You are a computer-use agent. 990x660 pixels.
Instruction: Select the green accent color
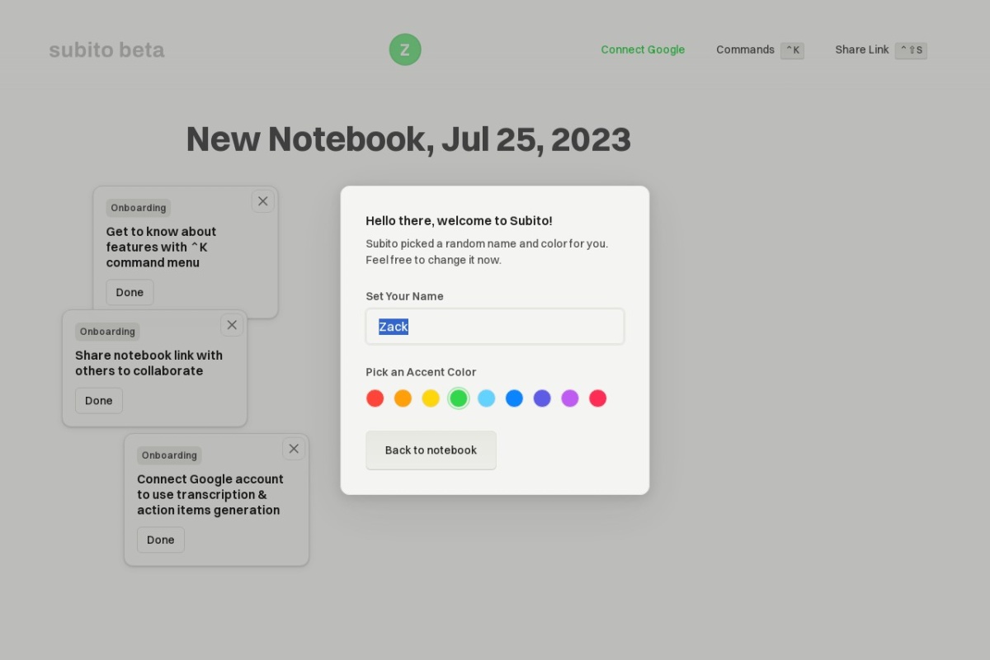pyautogui.click(x=459, y=398)
